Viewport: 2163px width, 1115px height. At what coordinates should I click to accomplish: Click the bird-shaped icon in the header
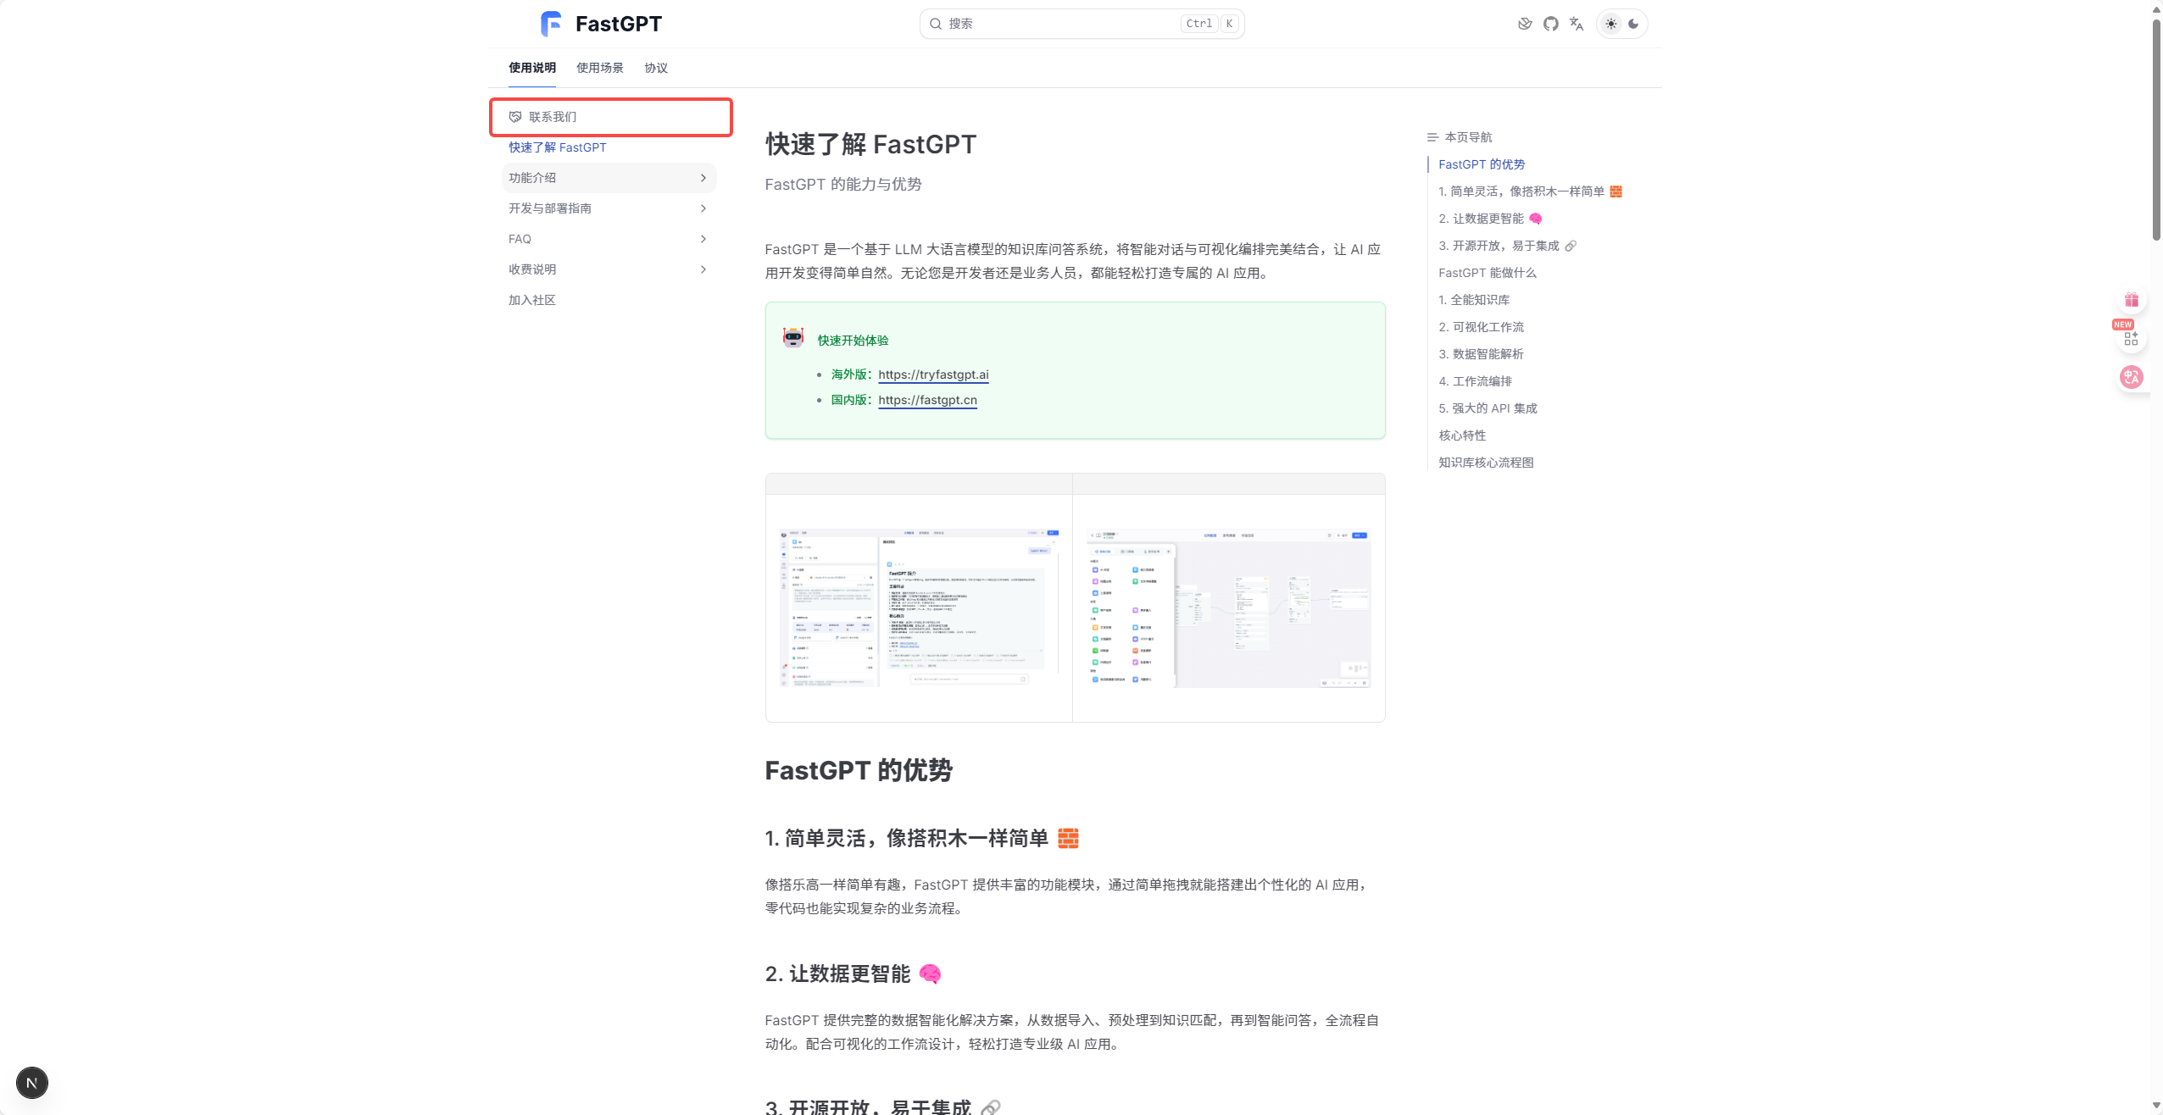[1525, 24]
